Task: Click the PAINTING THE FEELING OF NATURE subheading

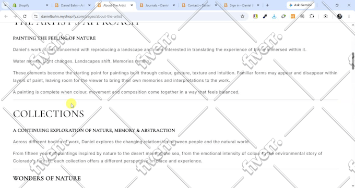Action: pyautogui.click(x=54, y=38)
